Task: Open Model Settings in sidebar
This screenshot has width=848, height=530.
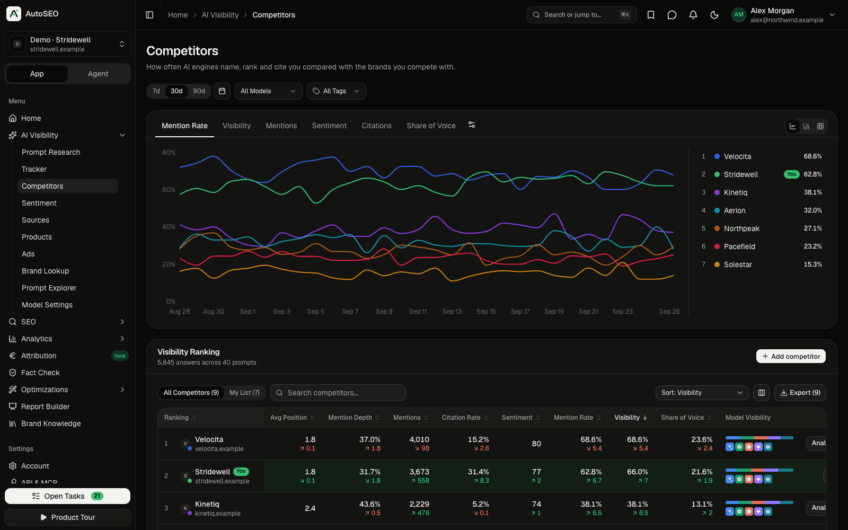Action: (x=68, y=305)
